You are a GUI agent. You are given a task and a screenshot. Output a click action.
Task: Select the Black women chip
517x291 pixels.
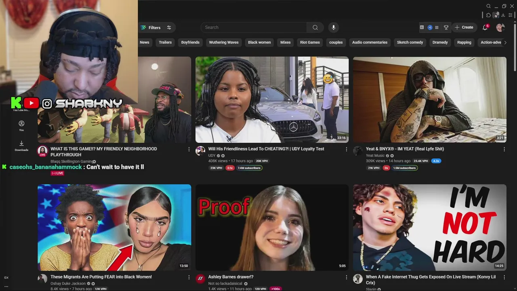pyautogui.click(x=259, y=42)
